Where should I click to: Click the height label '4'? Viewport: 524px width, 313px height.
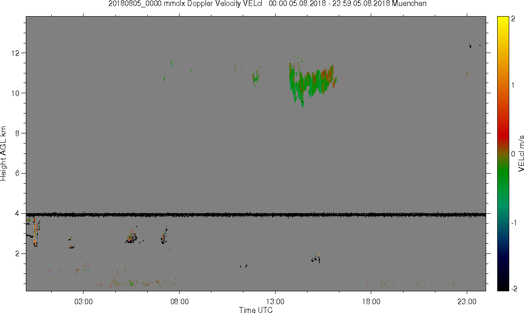click(18, 213)
